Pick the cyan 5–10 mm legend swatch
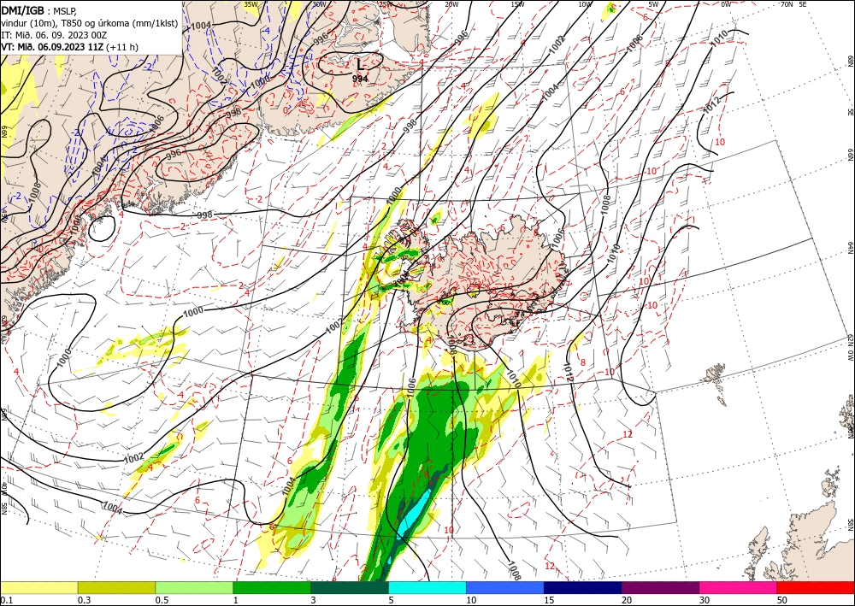 click(427, 587)
